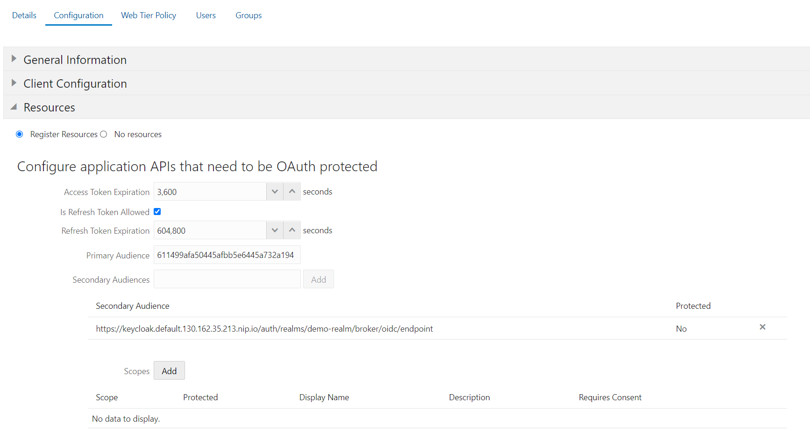Uncheck Is Refresh Token Allowed
Viewport: 810px width, 431px height.
(x=157, y=212)
